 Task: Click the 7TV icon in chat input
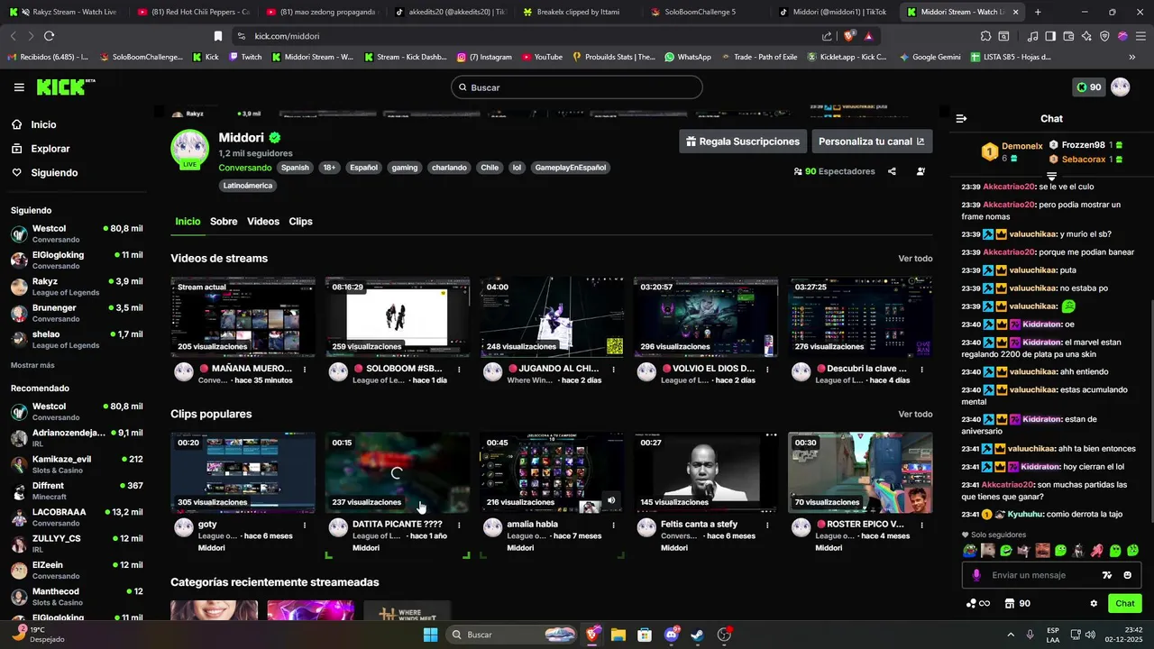[1107, 575]
